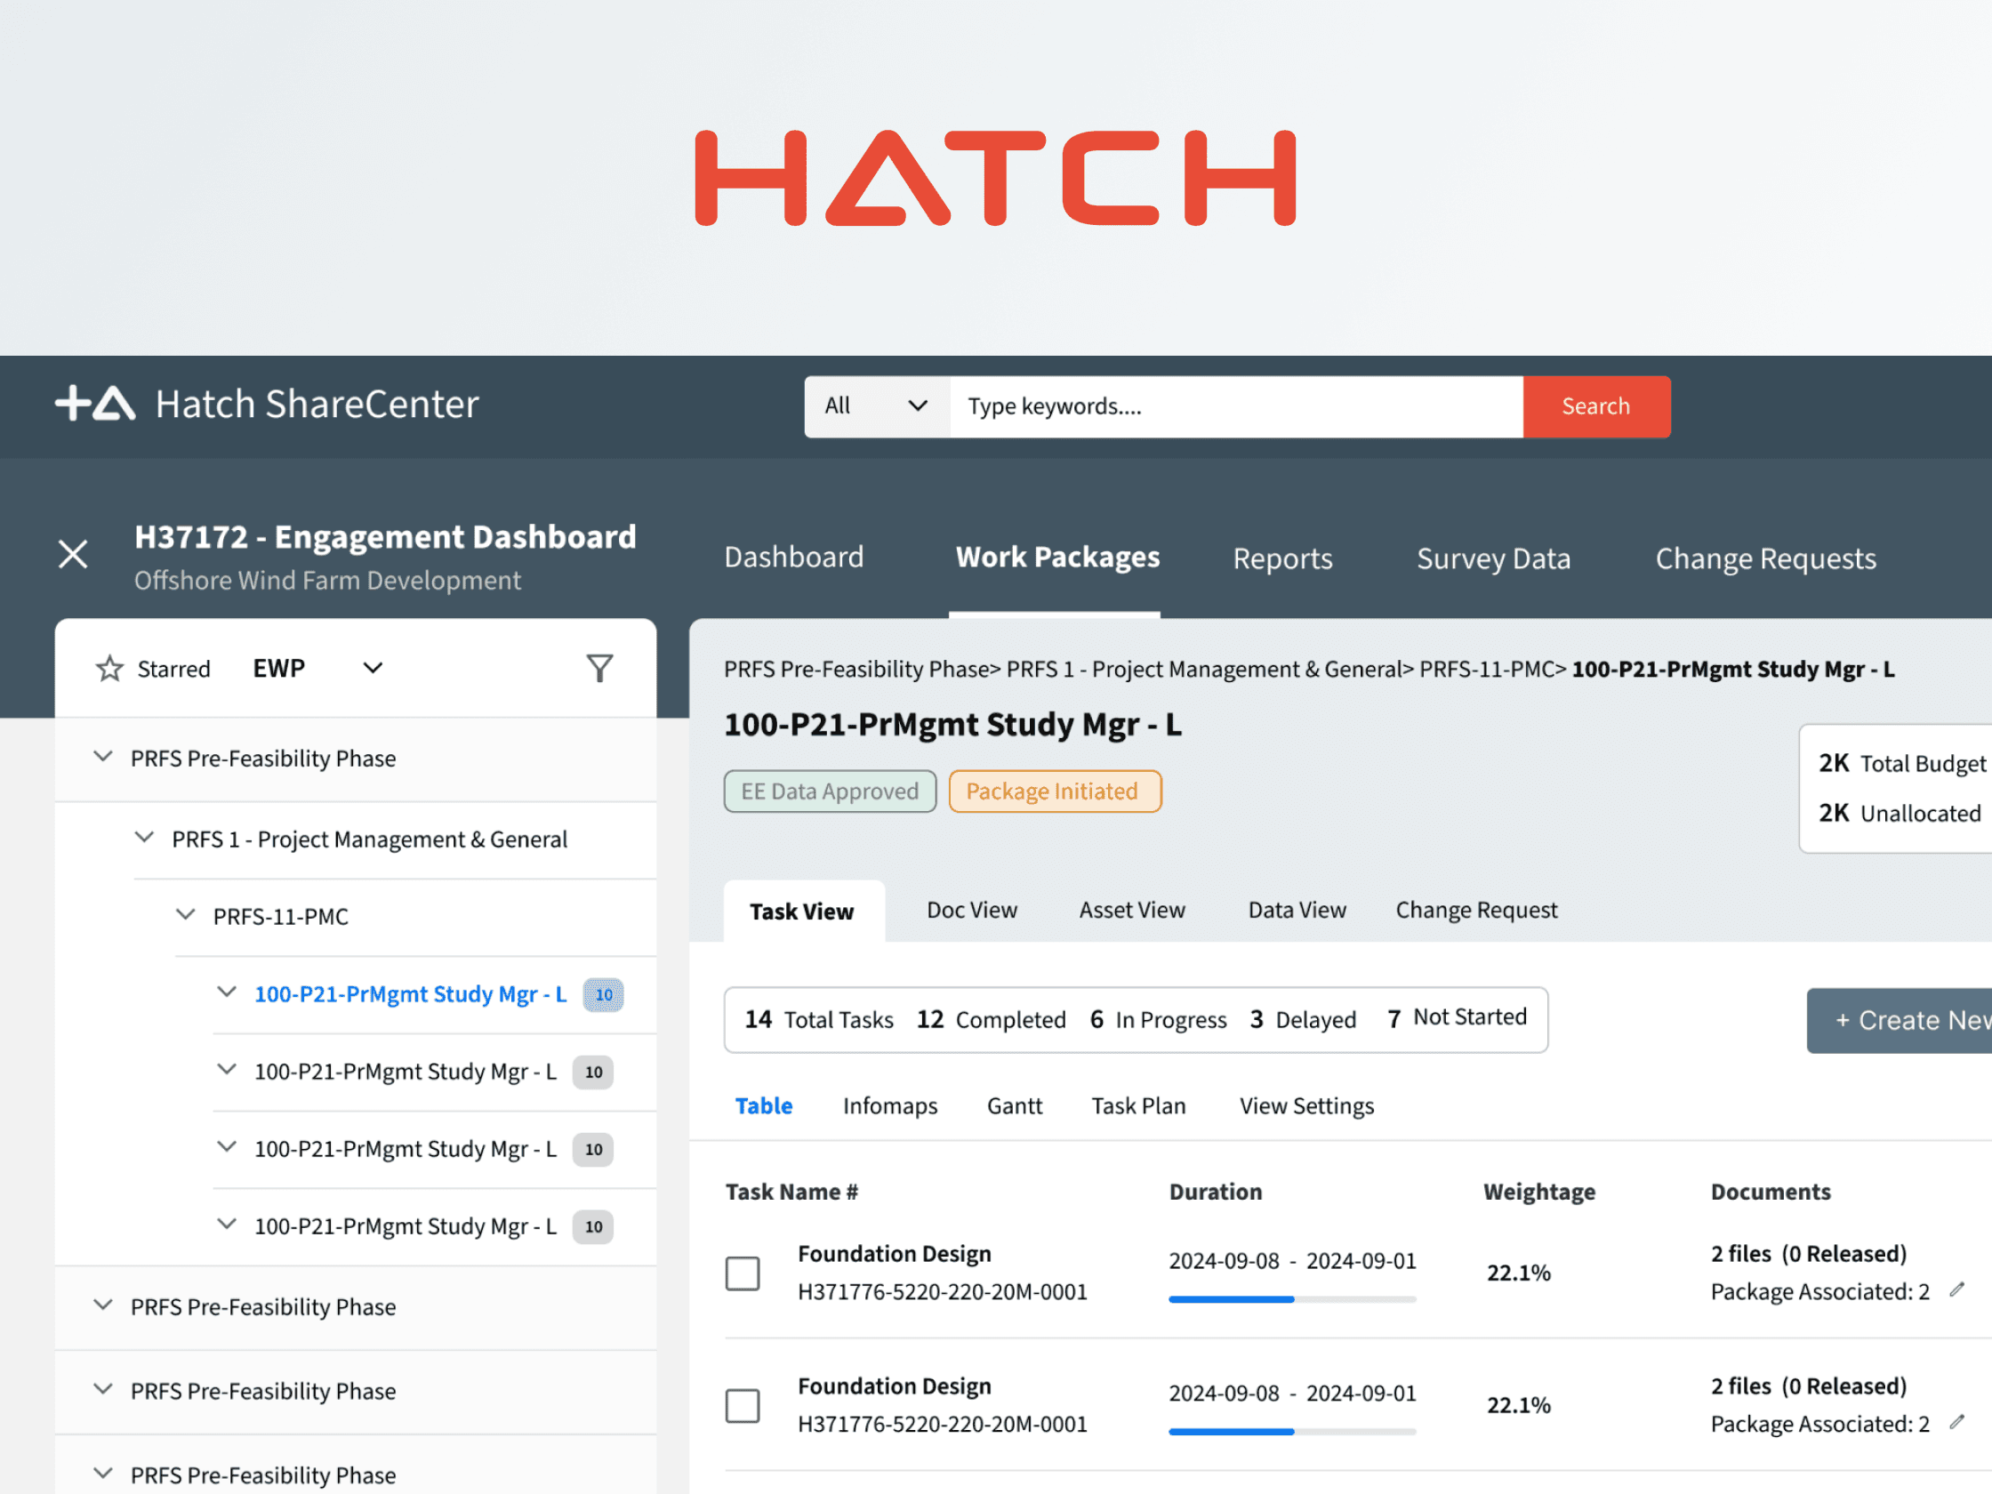Viewport: 1992px width, 1494px height.
Task: Click the edit pencil in first Foundation Design row
Action: tap(1956, 1290)
